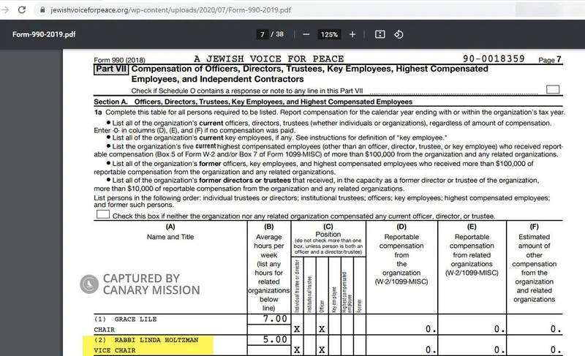Click the "(E)" related organizations column header
Image resolution: width=585 pixels, height=356 pixels.
(472, 250)
